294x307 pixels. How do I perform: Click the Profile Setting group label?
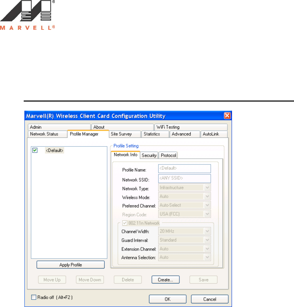point(126,146)
